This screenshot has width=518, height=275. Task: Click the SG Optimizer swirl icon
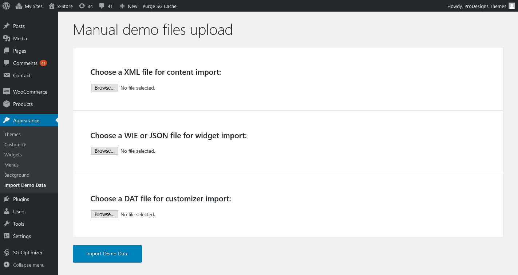(7, 253)
